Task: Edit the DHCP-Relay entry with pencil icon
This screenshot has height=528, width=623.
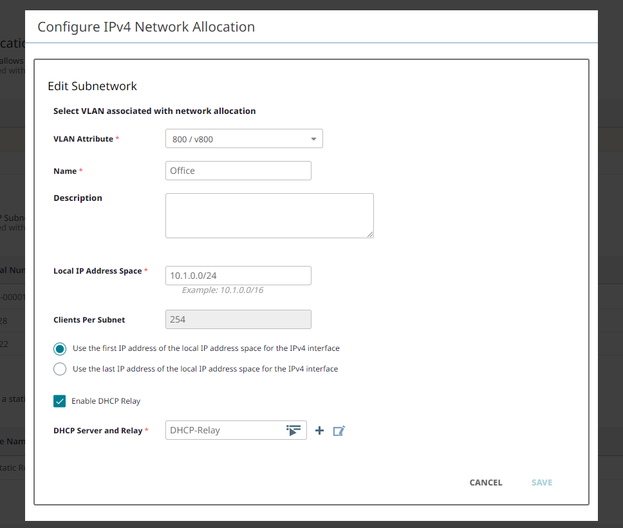Action: coord(339,430)
